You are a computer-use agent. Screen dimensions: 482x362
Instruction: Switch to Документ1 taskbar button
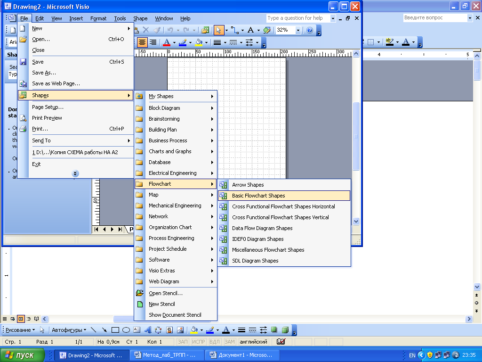pos(242,355)
